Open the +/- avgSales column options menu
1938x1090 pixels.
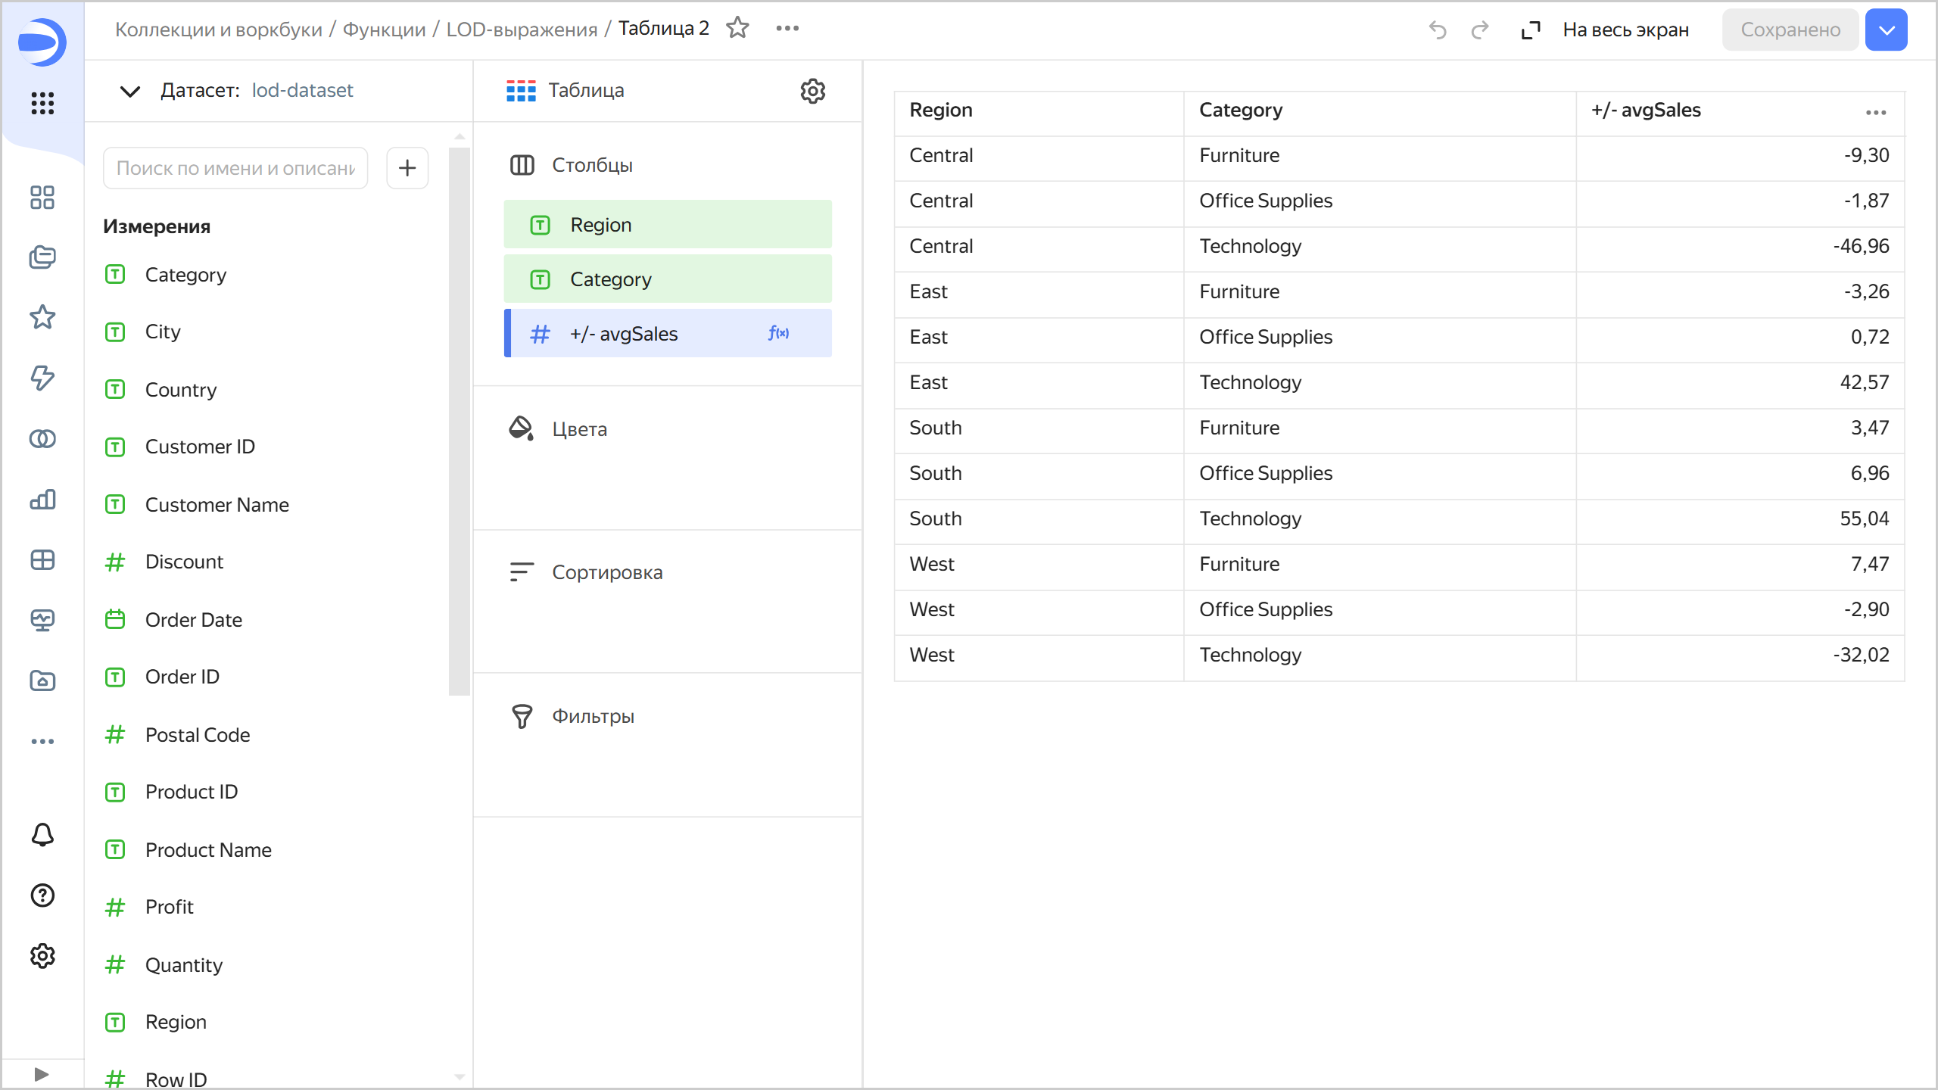(1875, 112)
